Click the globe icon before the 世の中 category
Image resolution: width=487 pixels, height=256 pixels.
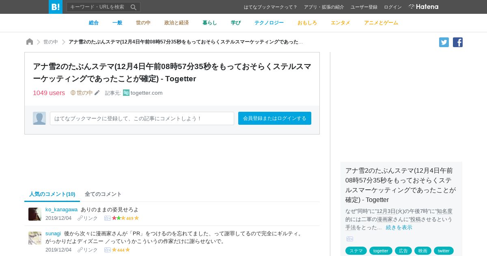click(73, 93)
